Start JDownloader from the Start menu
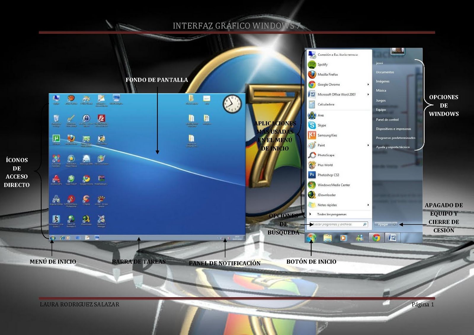The width and height of the screenshot is (474, 335). pos(326,195)
